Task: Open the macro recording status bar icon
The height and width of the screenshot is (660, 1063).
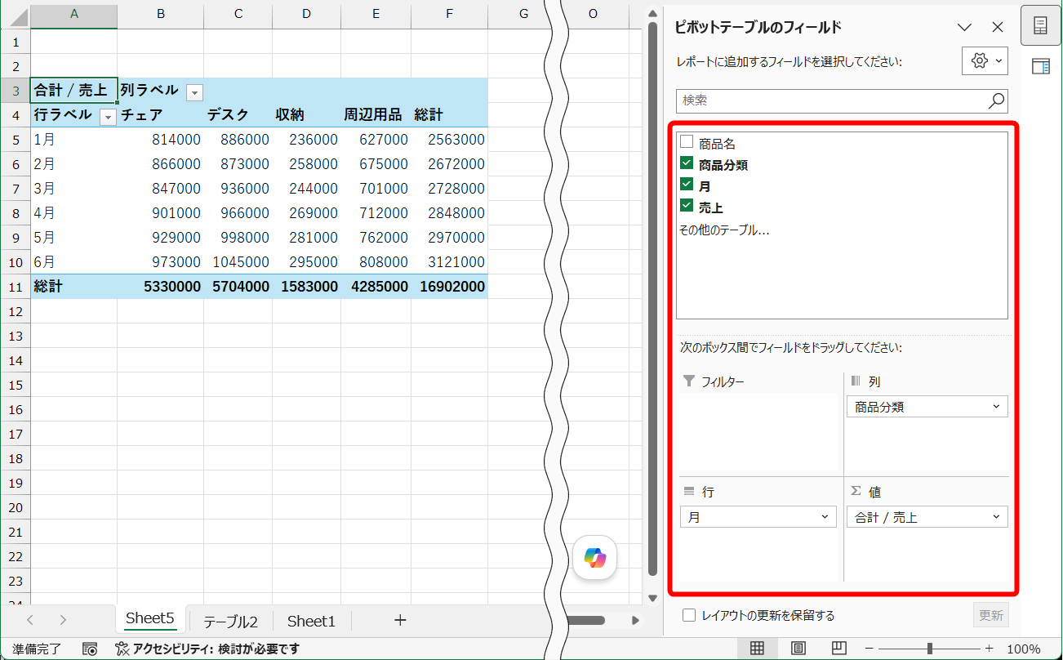Action: pos(90,649)
